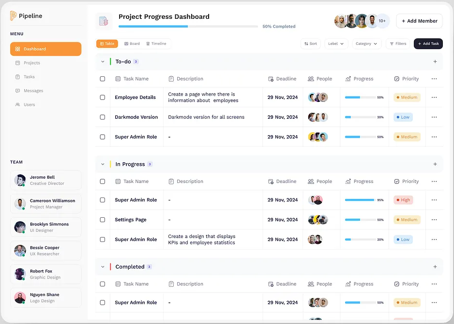Click the Add Task button

428,44
